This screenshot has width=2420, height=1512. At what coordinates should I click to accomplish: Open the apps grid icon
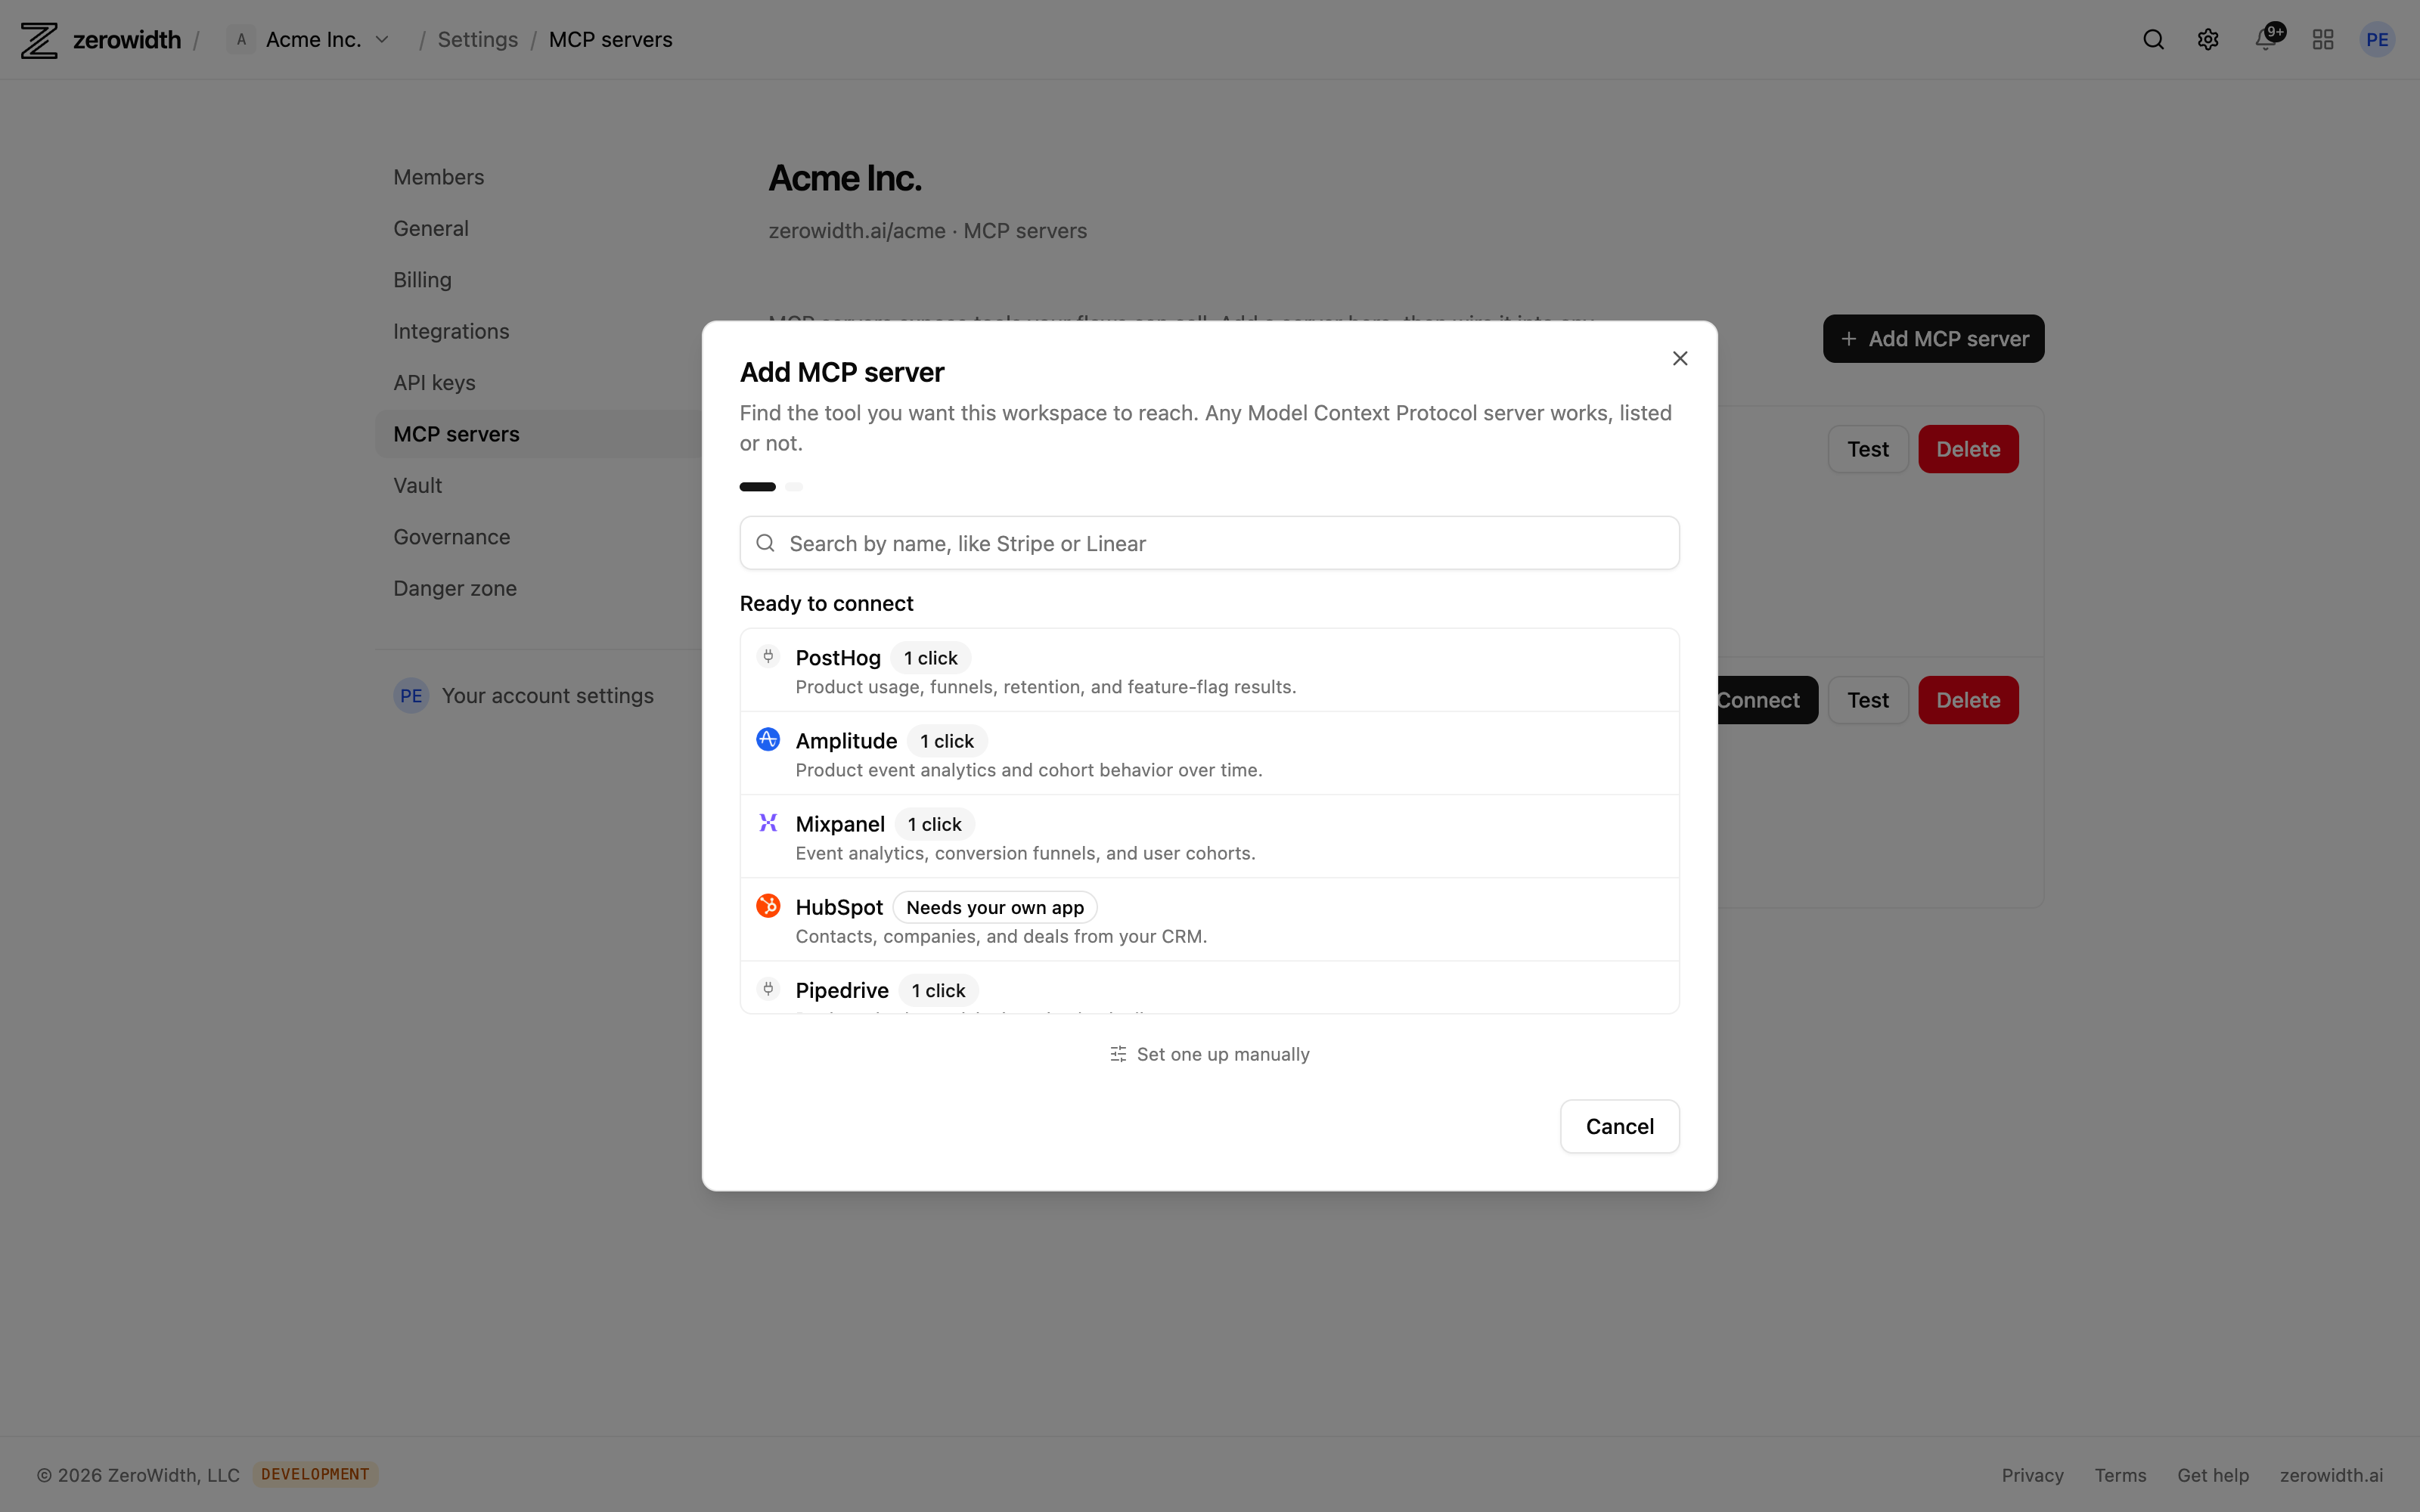click(x=2322, y=40)
